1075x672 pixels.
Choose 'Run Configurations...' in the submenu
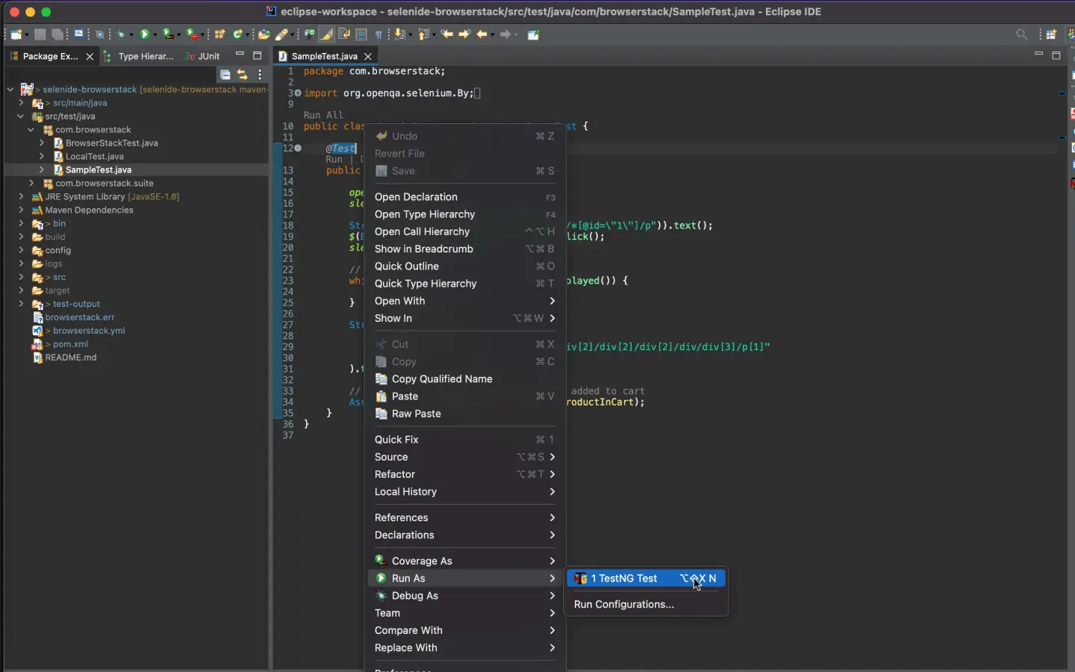tap(623, 605)
